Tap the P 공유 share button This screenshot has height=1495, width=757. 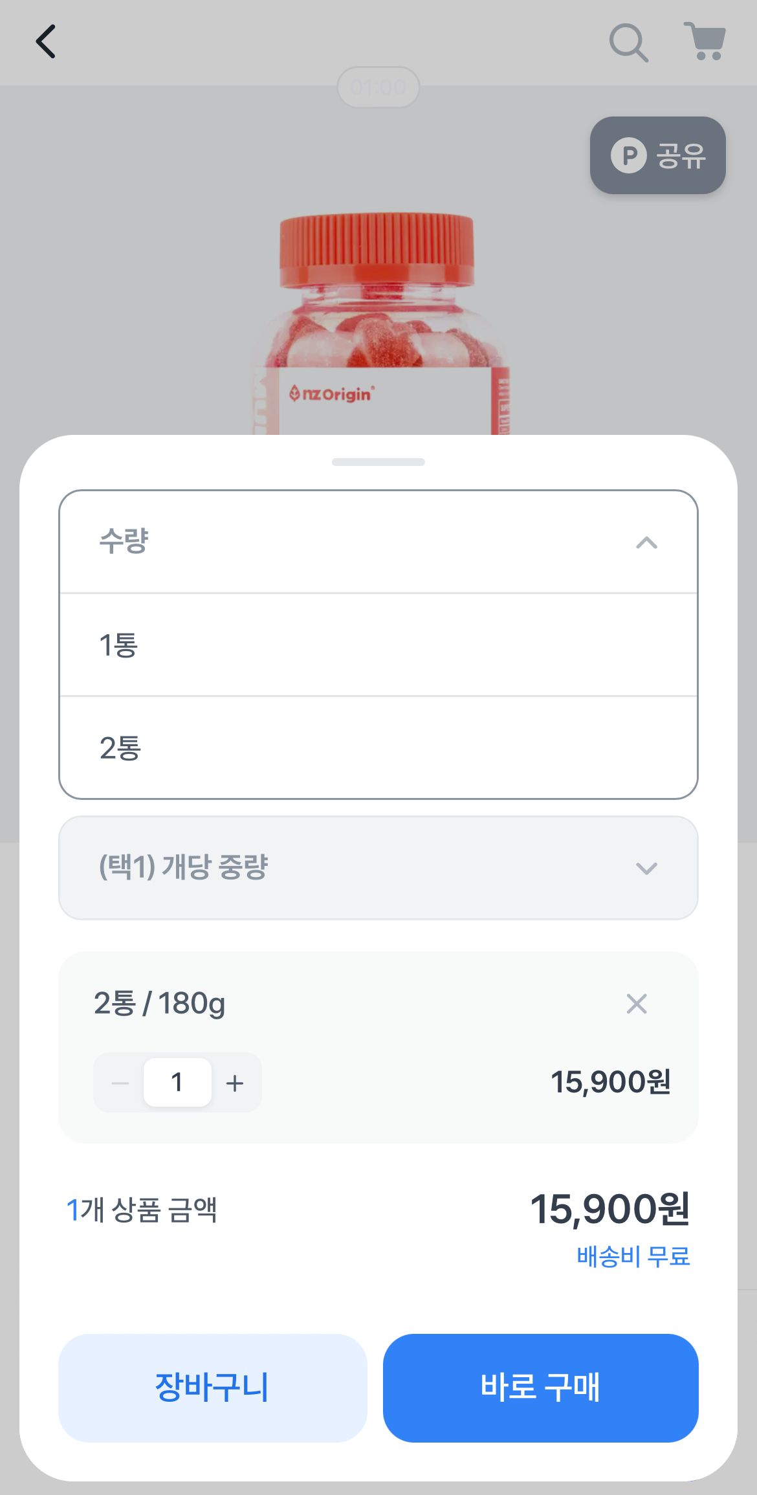(x=657, y=155)
